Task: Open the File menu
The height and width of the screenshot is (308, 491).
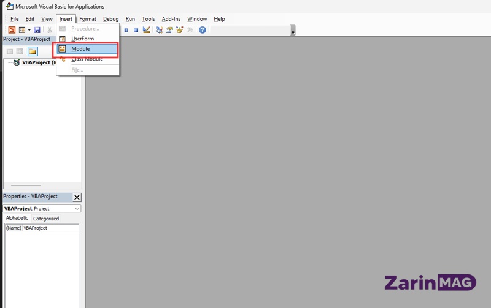Action: (14, 19)
